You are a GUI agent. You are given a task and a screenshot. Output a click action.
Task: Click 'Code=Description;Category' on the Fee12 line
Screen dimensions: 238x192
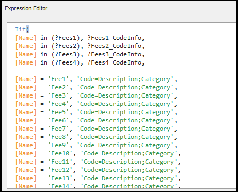[x=129, y=170]
